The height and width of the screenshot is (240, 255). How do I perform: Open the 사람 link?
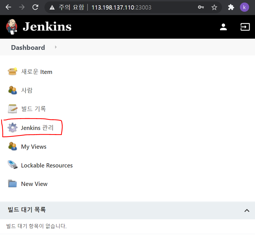click(x=27, y=90)
